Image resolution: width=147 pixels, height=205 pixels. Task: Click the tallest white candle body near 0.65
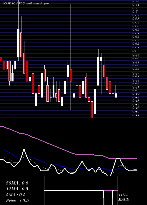18,43
